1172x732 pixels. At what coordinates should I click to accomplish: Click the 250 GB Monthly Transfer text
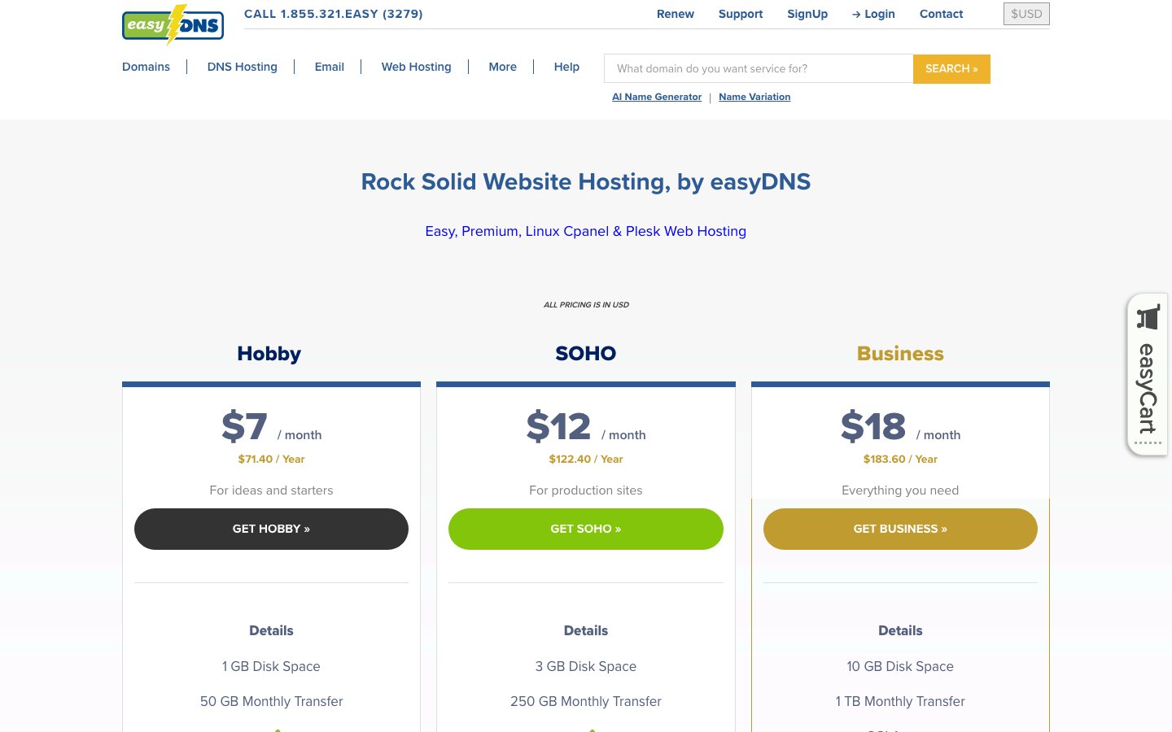pos(586,701)
